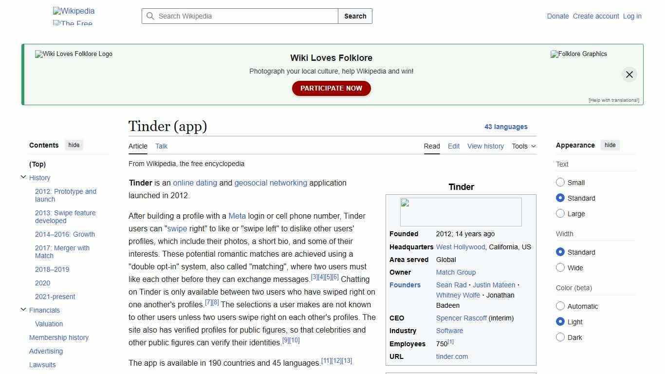Image resolution: width=665 pixels, height=374 pixels.
Task: Open the View history tab
Action: click(x=485, y=146)
